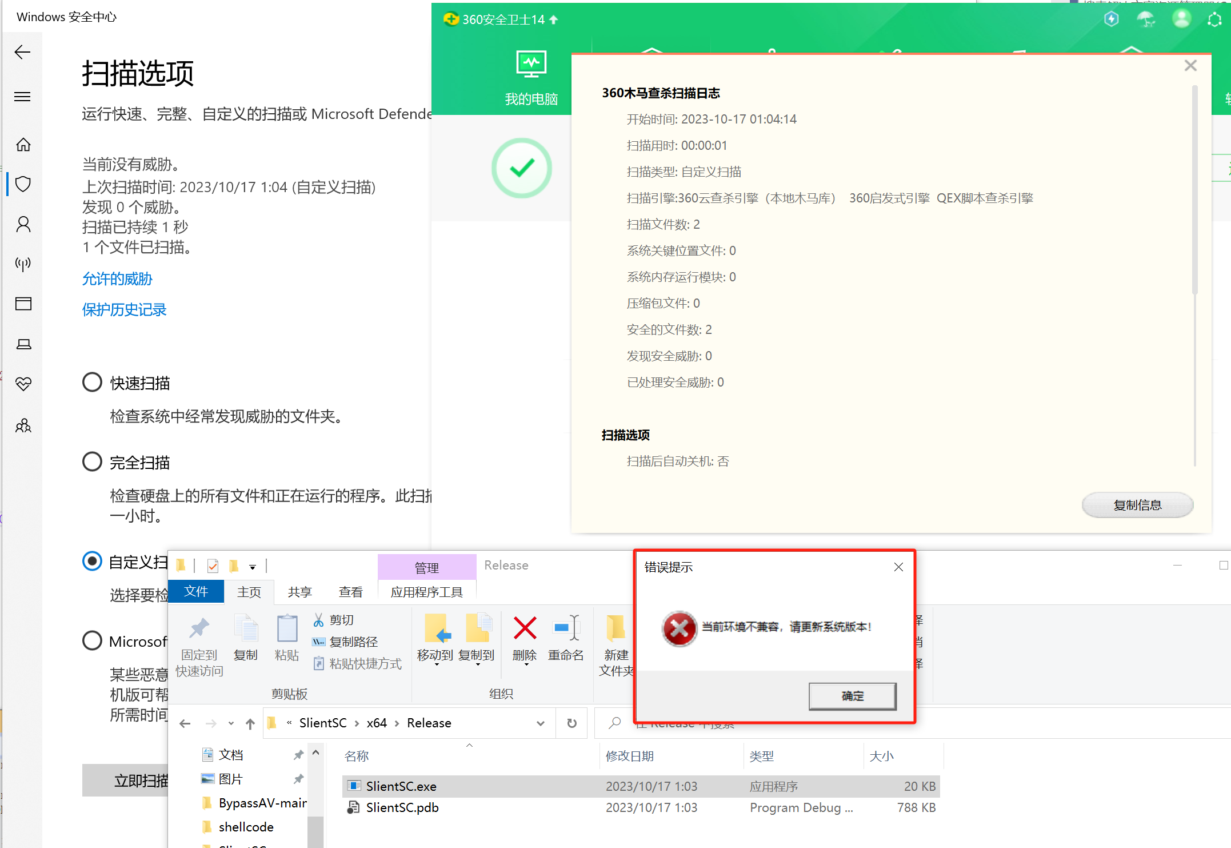Go to the Home sidebar icon

pos(23,145)
